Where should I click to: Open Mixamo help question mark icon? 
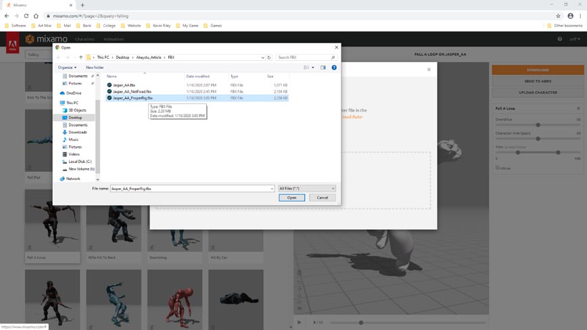560,39
